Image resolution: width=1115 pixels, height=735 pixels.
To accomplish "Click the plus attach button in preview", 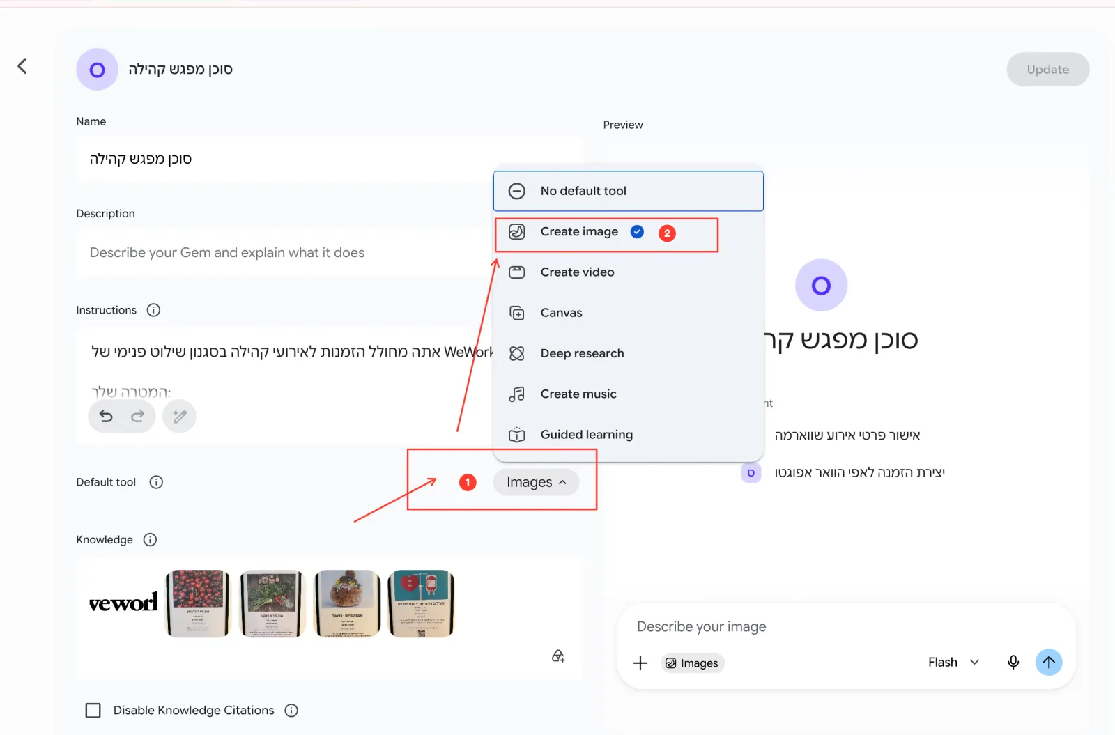I will pyautogui.click(x=640, y=663).
